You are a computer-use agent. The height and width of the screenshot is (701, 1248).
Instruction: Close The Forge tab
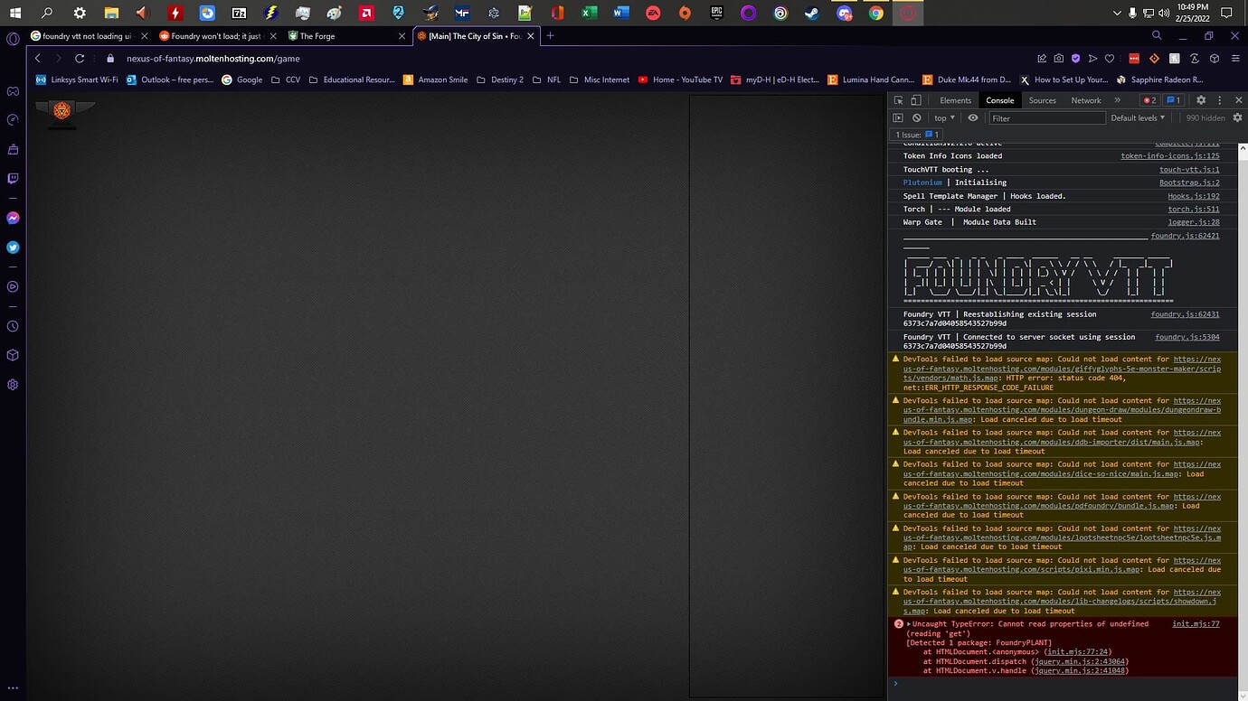point(402,36)
